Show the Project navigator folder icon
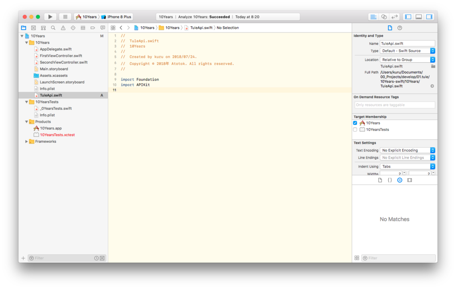Viewport: 456px width, 289px height. tap(24, 28)
